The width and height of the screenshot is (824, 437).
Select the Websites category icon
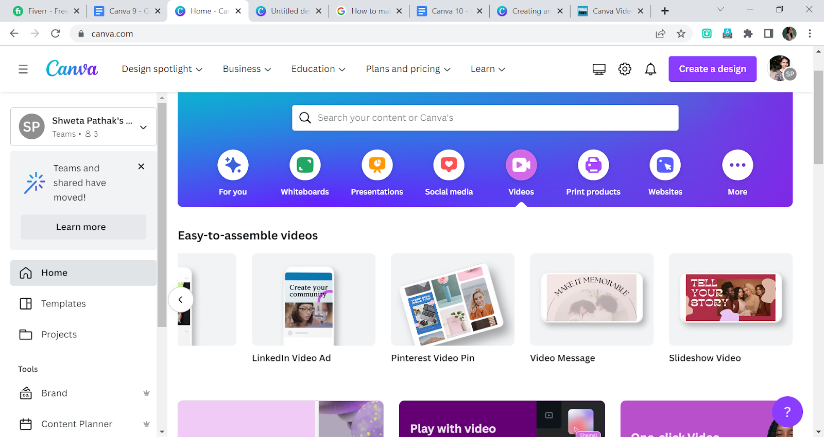(665, 165)
